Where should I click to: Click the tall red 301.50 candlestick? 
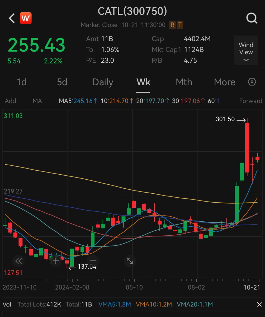[x=247, y=147]
